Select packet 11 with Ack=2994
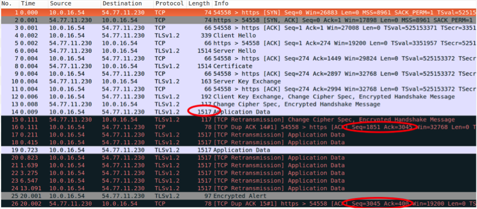The height and width of the screenshot is (209, 477). (238, 89)
